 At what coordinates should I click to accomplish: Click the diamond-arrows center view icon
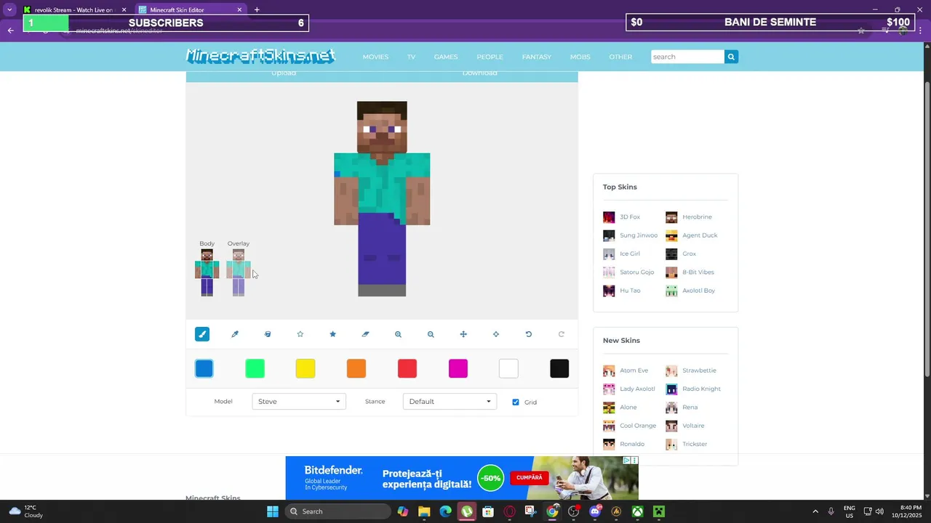click(x=496, y=334)
